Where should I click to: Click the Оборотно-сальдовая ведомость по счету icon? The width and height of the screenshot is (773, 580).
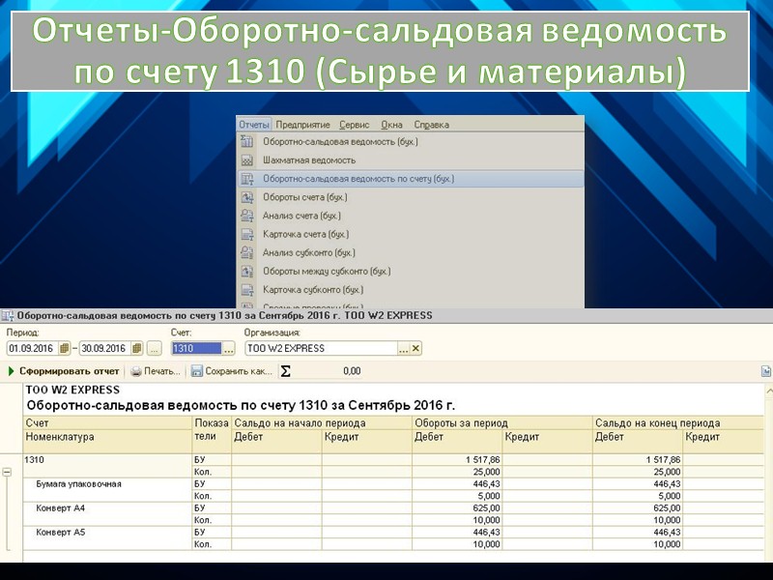(247, 179)
